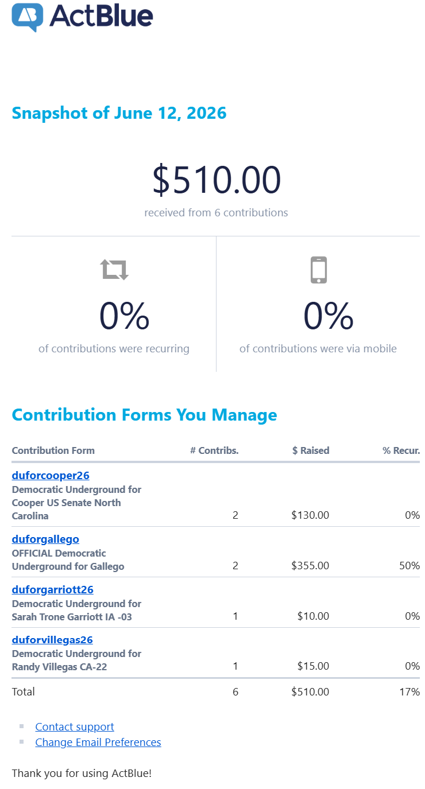This screenshot has height=789, width=425.
Task: Click Change Email Preferences link
Action: [98, 743]
